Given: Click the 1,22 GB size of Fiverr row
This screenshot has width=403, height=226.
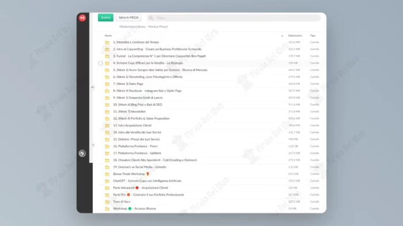Looking at the screenshot, I should [x=293, y=146].
